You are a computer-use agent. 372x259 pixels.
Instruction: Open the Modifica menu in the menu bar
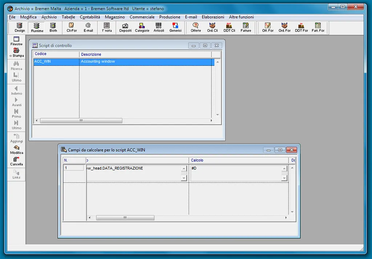click(28, 17)
